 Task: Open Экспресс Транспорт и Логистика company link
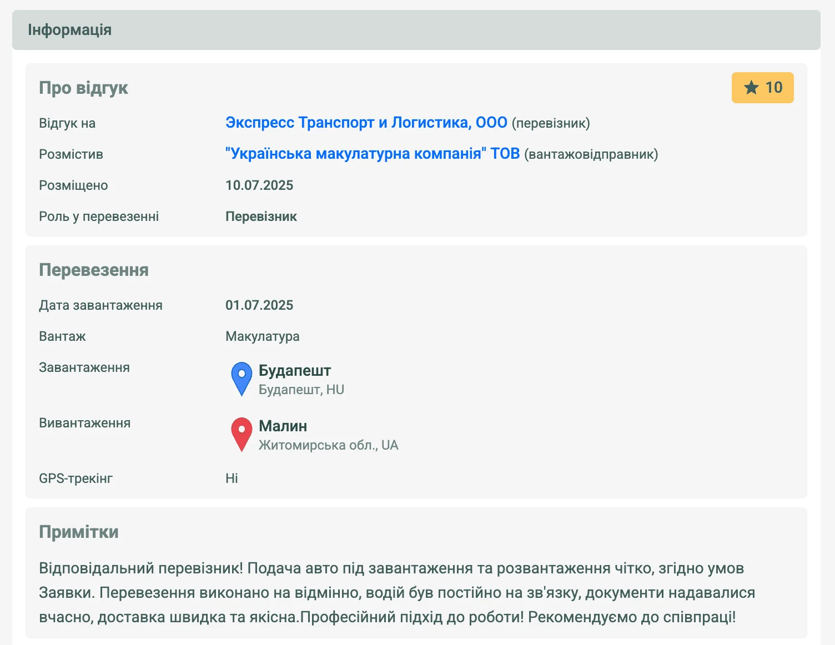(366, 123)
